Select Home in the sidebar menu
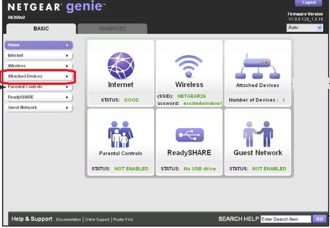330x228 pixels. point(38,45)
